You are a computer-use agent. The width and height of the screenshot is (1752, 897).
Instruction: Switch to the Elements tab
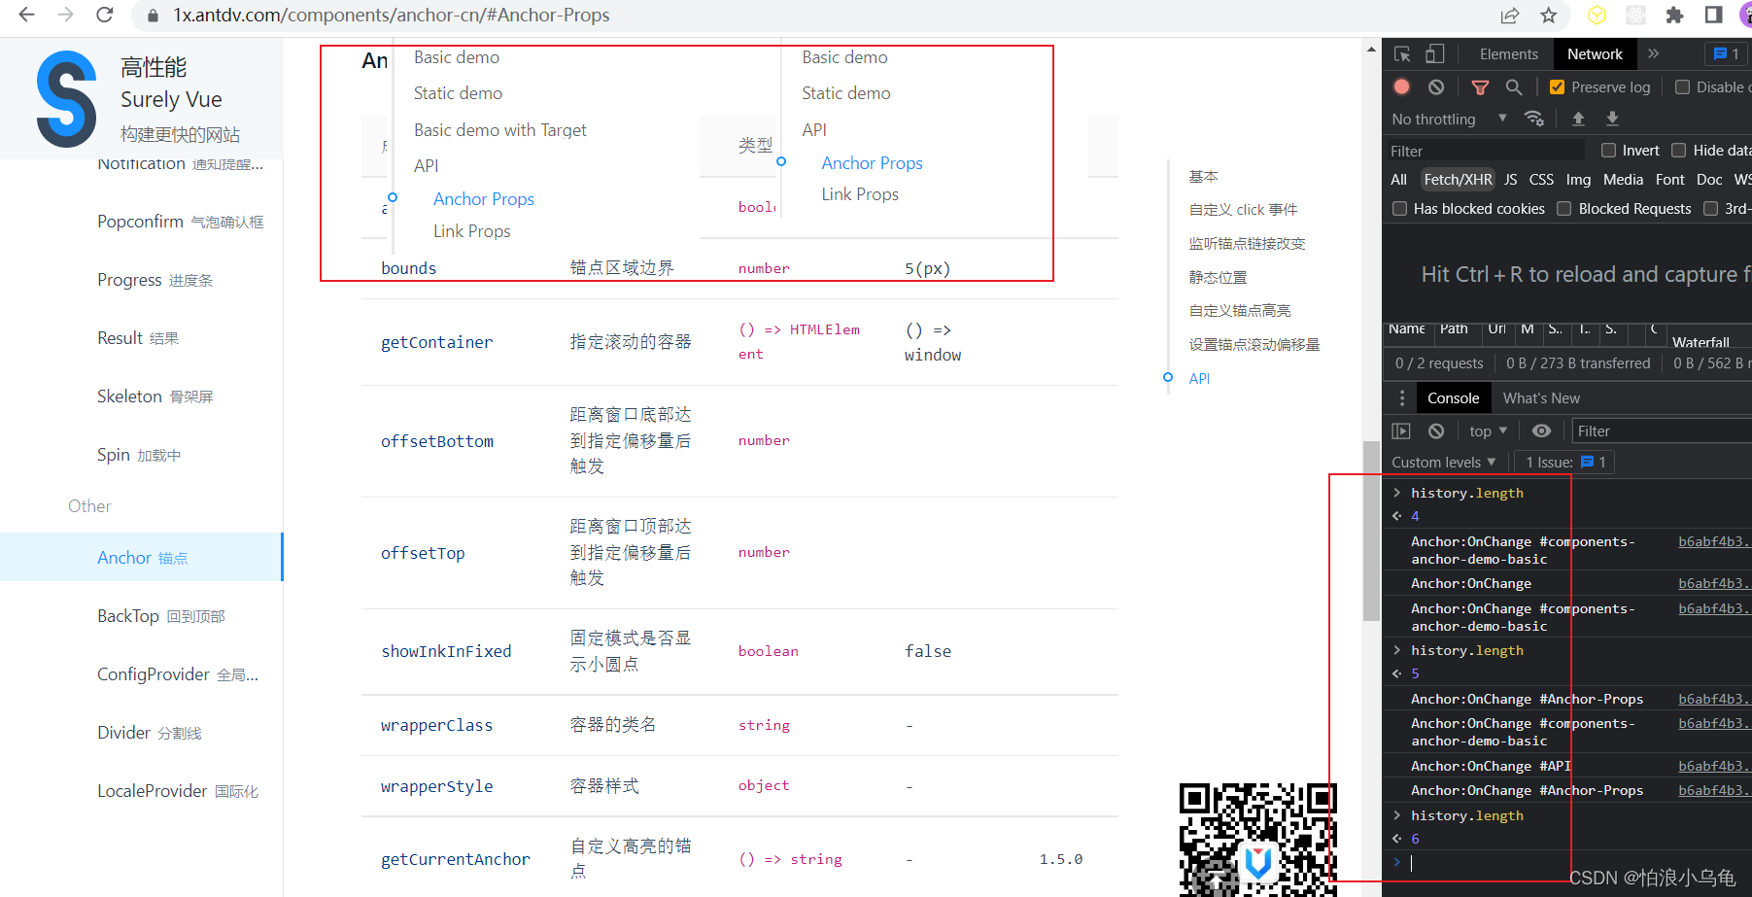click(x=1508, y=54)
